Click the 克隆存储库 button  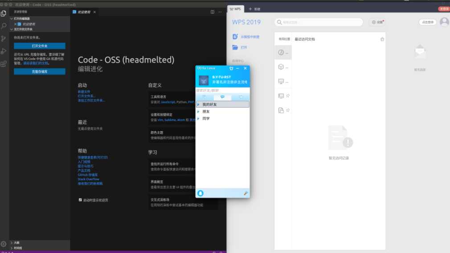tap(39, 72)
